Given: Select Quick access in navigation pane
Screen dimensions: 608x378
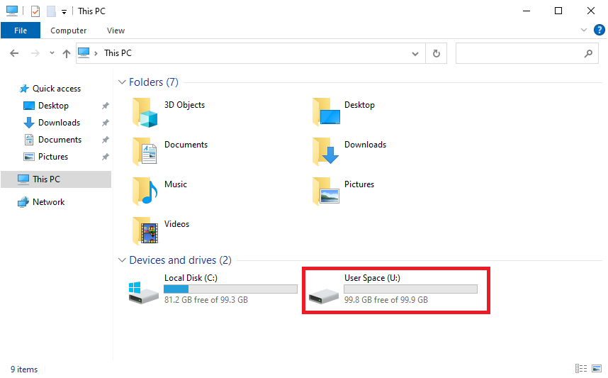Looking at the screenshot, I should [56, 89].
